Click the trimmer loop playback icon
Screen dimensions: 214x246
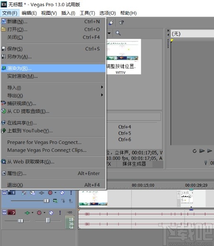tap(195, 151)
